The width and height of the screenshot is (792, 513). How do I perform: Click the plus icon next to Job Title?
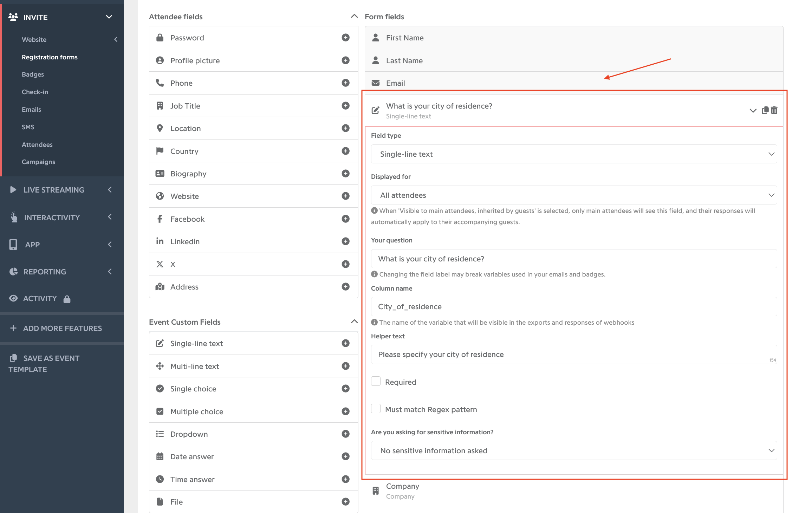(x=345, y=106)
